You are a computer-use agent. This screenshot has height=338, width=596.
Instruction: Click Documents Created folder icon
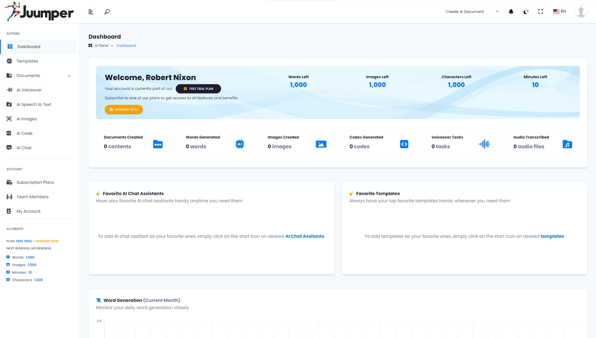(158, 144)
